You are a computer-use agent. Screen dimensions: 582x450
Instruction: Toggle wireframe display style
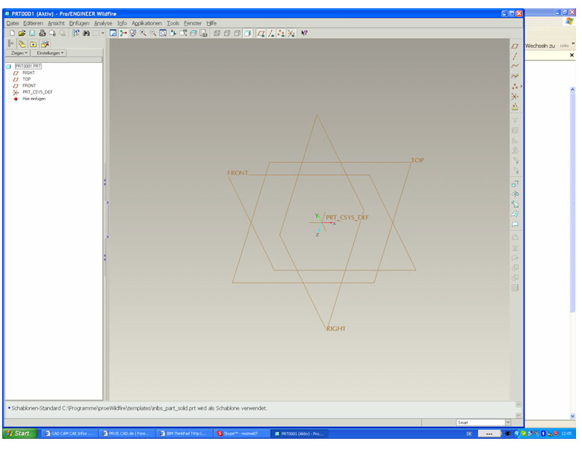tap(217, 33)
